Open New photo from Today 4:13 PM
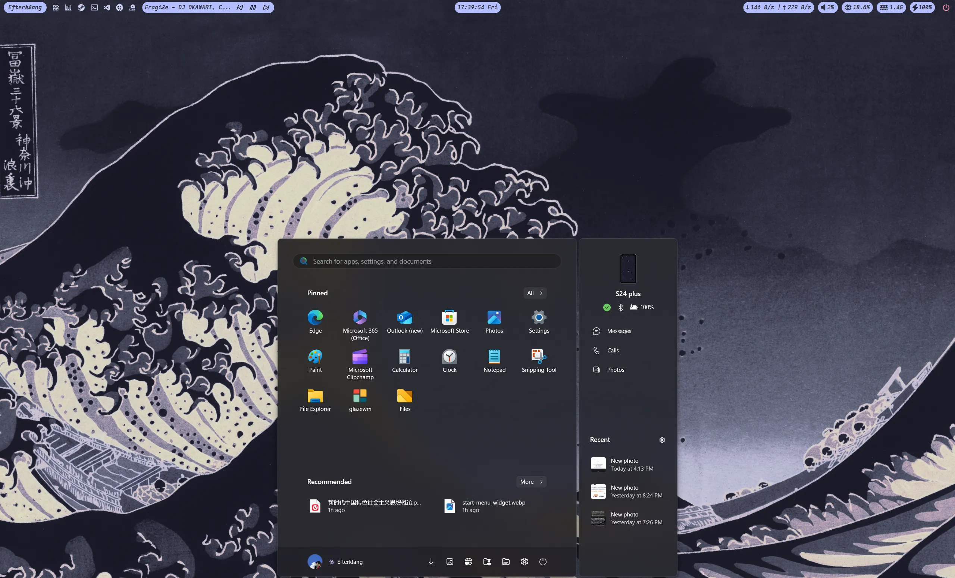The image size is (955, 578). (x=627, y=465)
